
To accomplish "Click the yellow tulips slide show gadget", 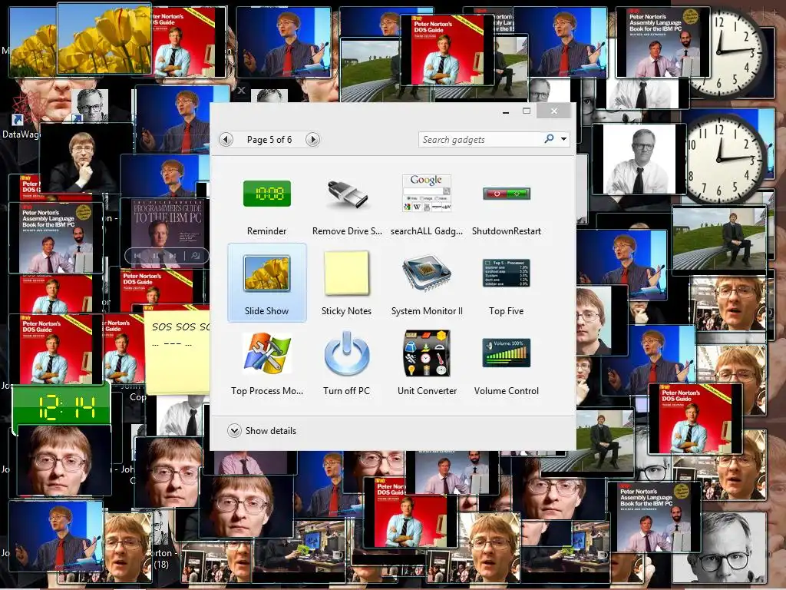I will 104,39.
